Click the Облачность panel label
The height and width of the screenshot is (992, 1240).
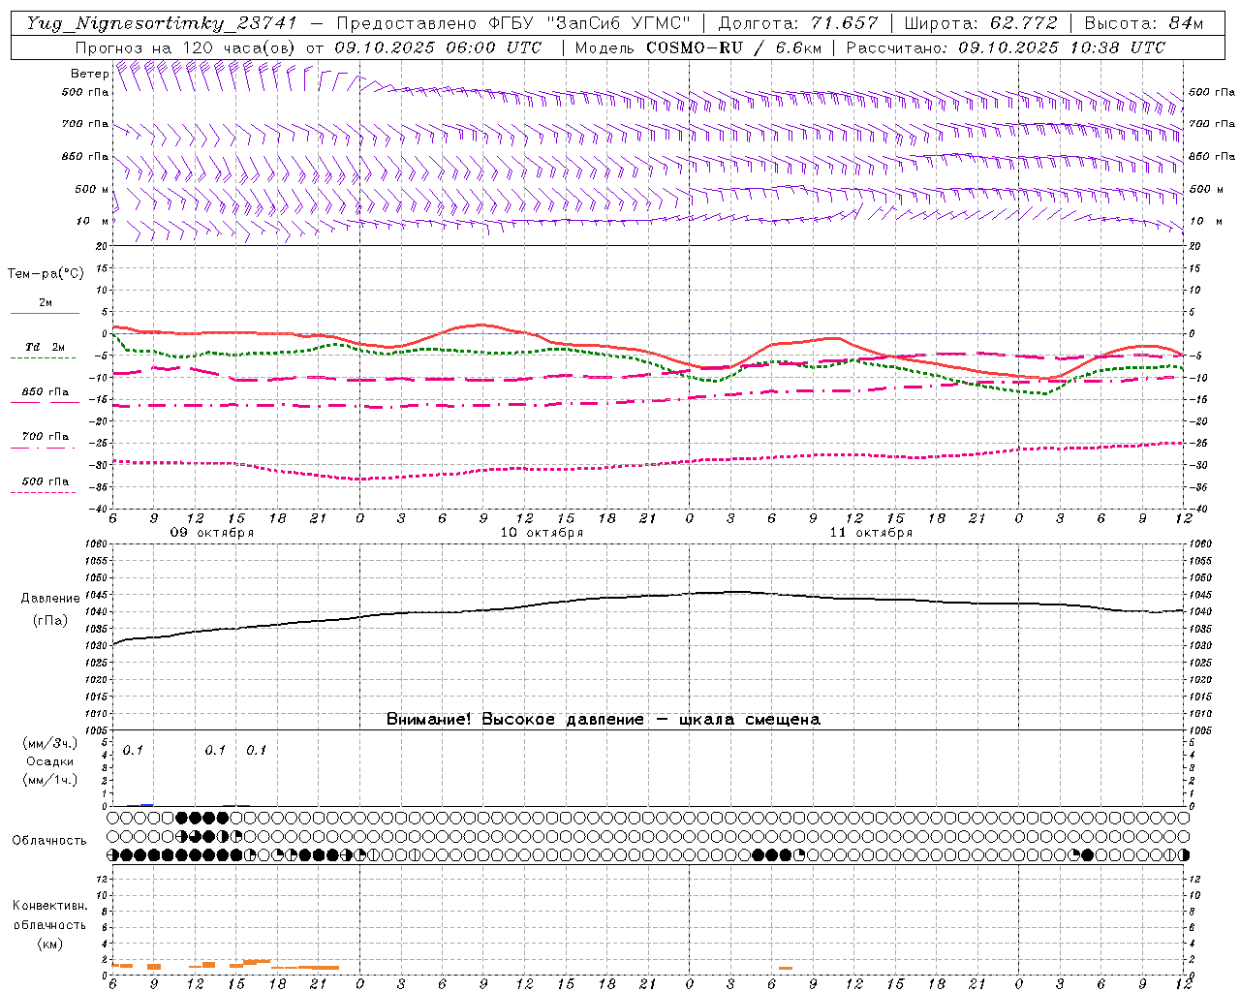click(x=49, y=841)
